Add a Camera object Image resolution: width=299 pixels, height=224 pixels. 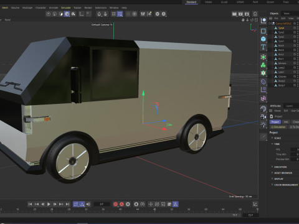[263, 117]
